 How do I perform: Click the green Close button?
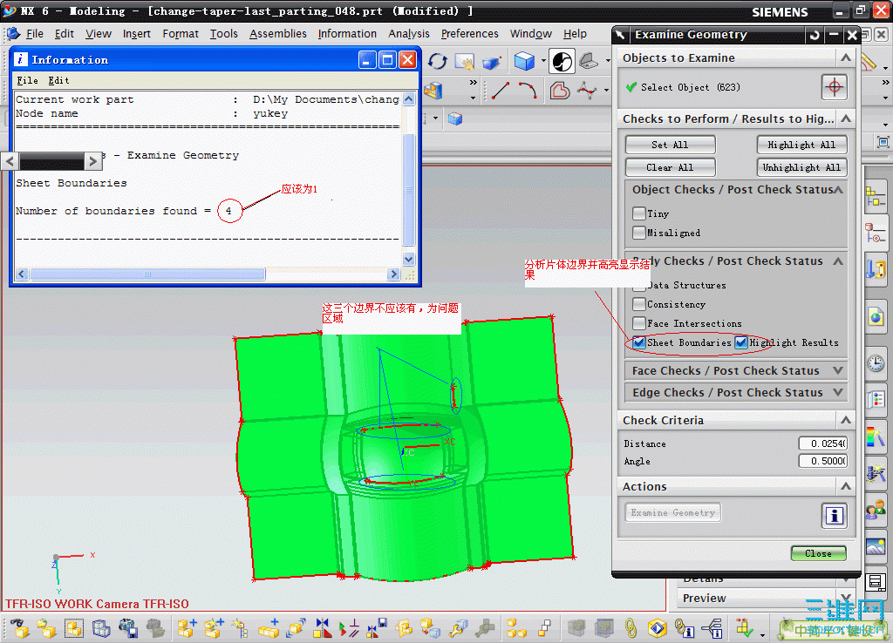(x=818, y=553)
